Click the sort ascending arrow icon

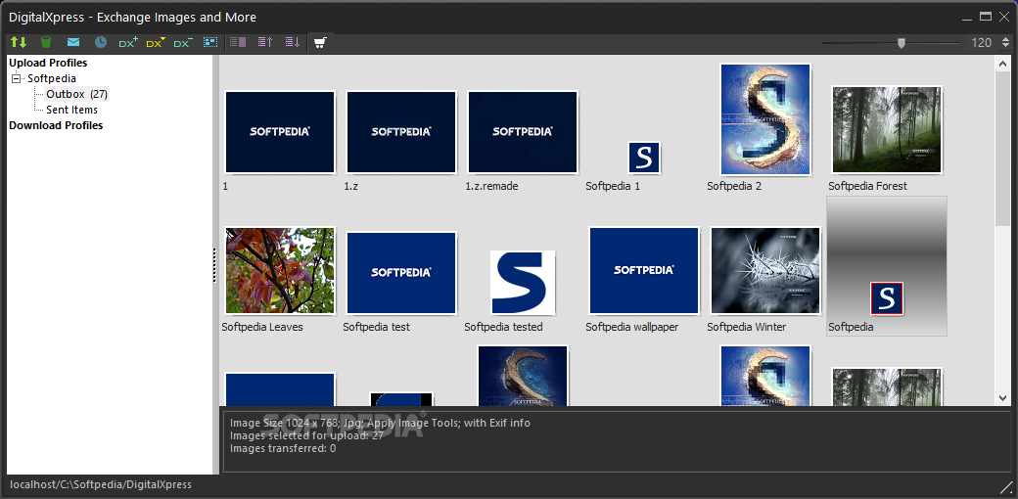(265, 43)
